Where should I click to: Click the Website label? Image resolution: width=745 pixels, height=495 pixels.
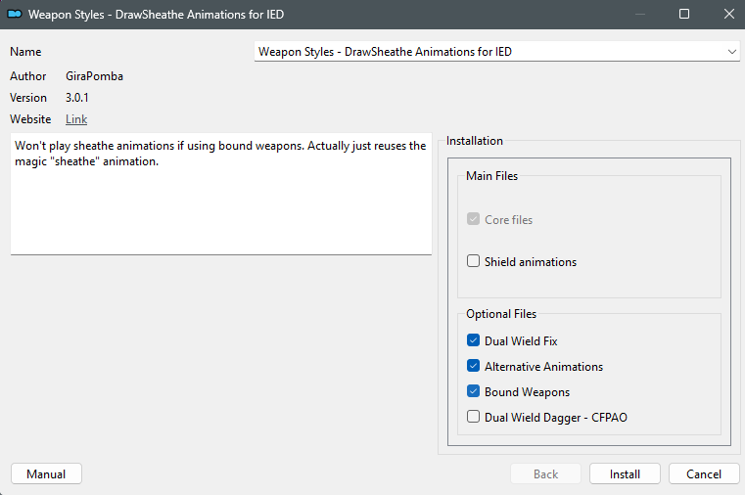tap(30, 119)
